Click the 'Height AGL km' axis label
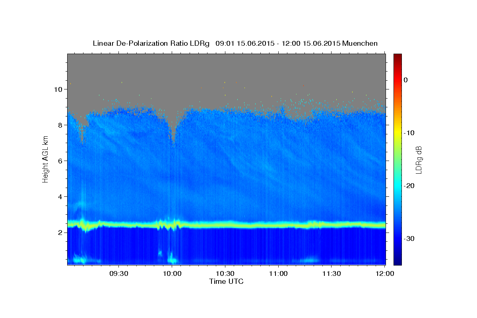The width and height of the screenshot is (477, 318). 45,159
